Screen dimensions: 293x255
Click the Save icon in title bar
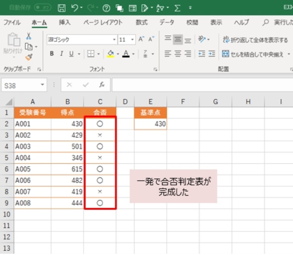tap(62, 8)
